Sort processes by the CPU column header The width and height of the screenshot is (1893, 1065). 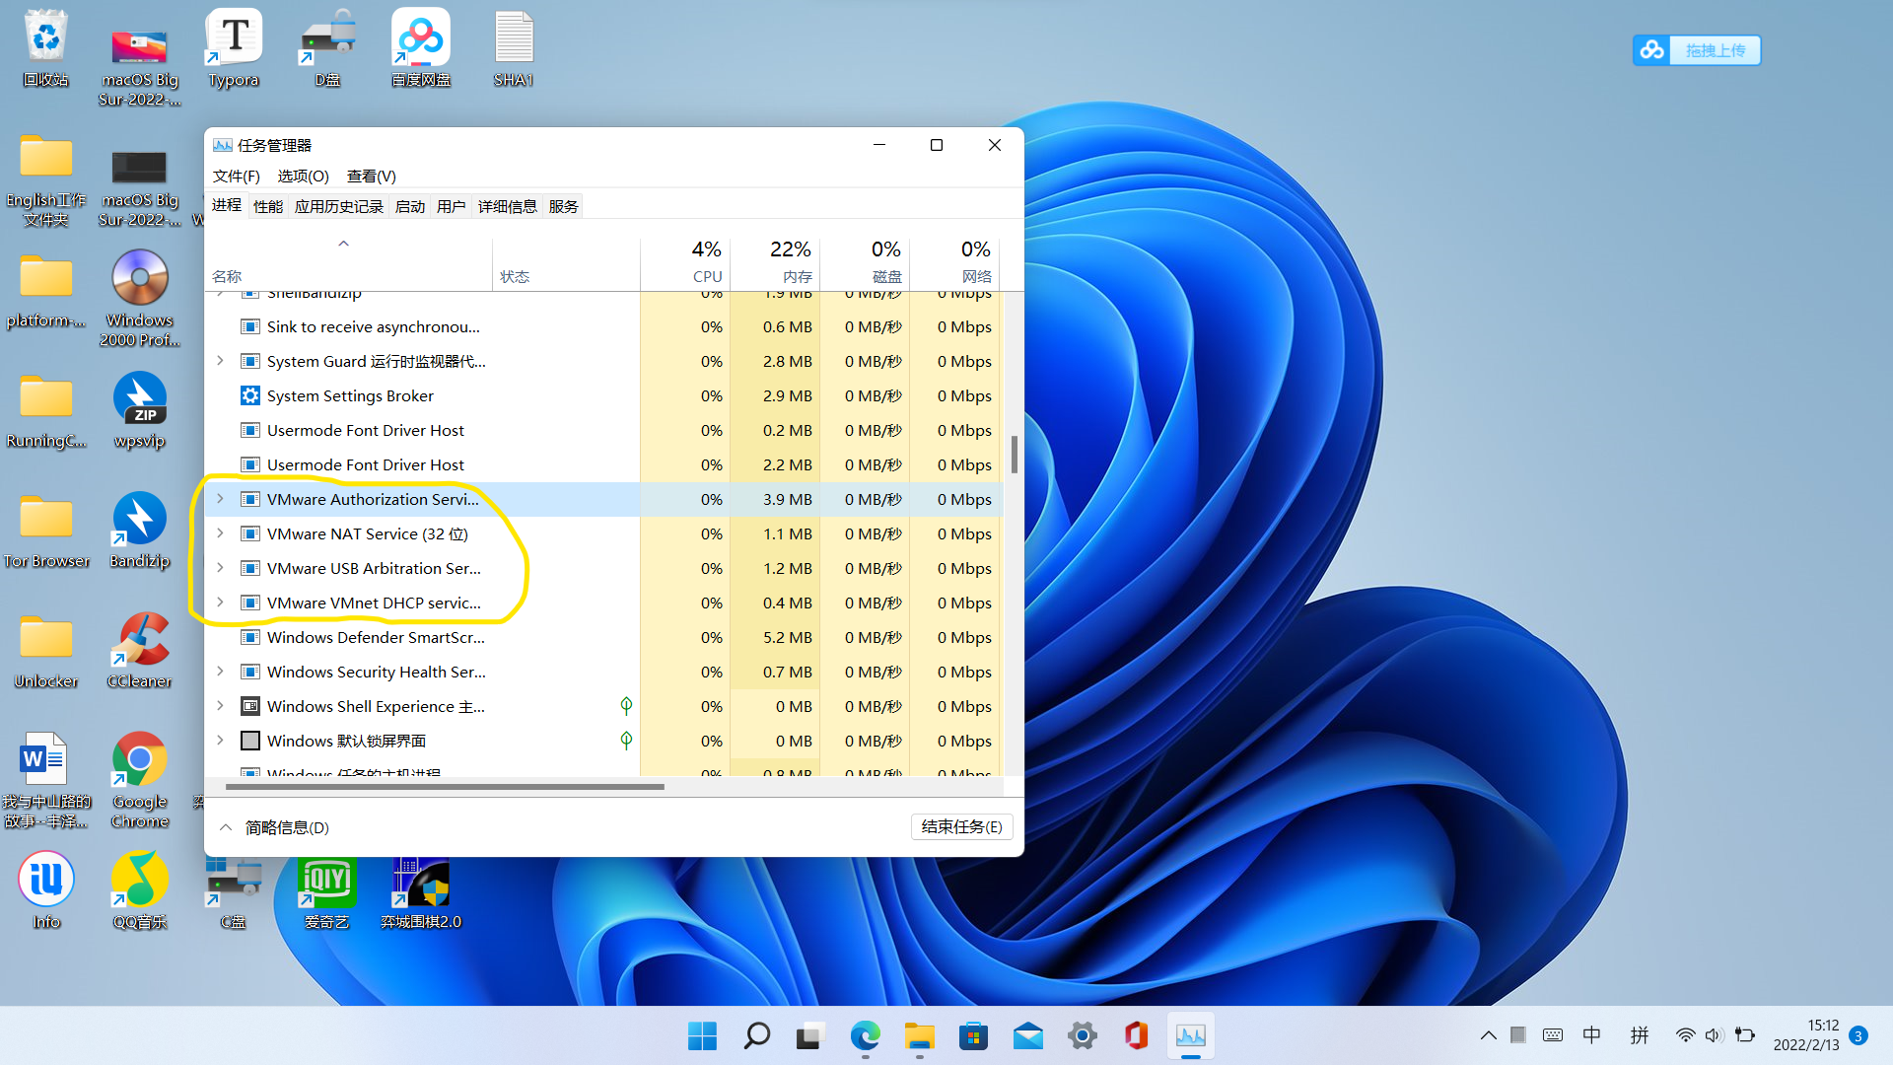point(706,262)
